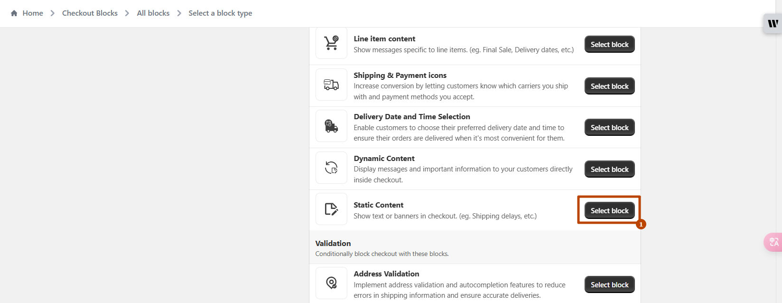Viewport: 782px width, 303px height.
Task: Click the Validation section heading
Action: point(333,244)
